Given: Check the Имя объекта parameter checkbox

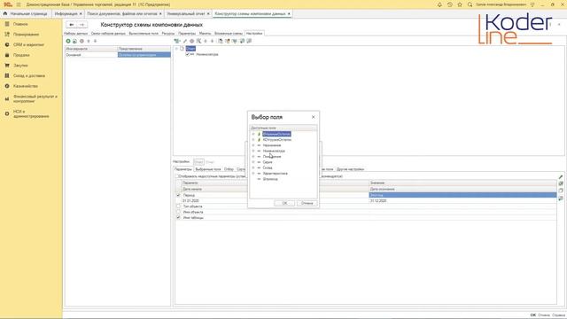Looking at the screenshot, I should pyautogui.click(x=178, y=212).
